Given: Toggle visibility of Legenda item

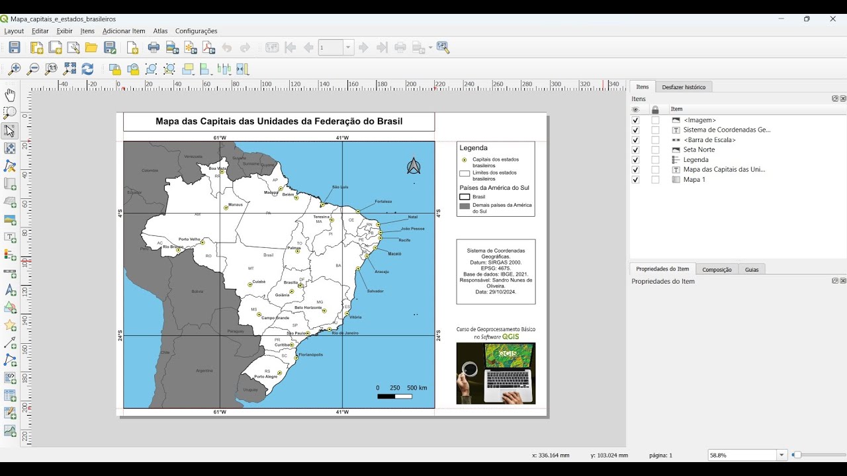Looking at the screenshot, I should click(635, 160).
